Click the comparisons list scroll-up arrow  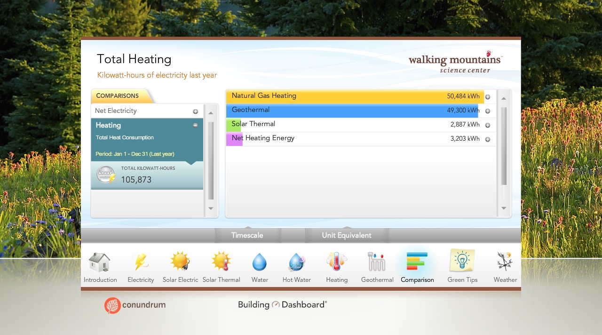(x=211, y=113)
